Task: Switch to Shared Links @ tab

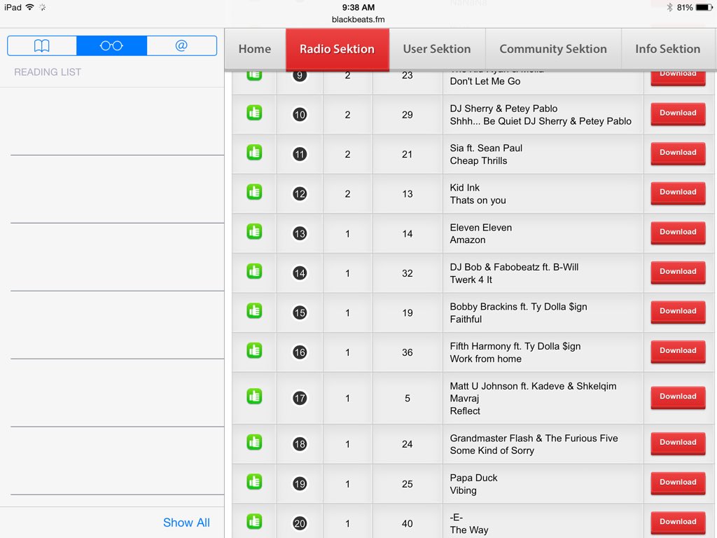Action: point(181,46)
